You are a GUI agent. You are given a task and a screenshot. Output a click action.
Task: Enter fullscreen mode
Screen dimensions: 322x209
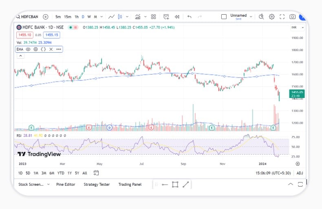[x=282, y=17]
